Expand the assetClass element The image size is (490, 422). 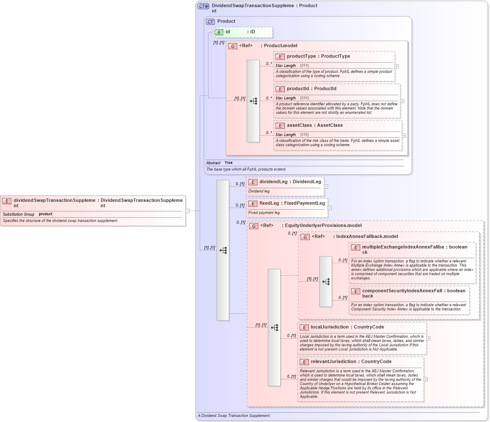pyautogui.click(x=404, y=136)
